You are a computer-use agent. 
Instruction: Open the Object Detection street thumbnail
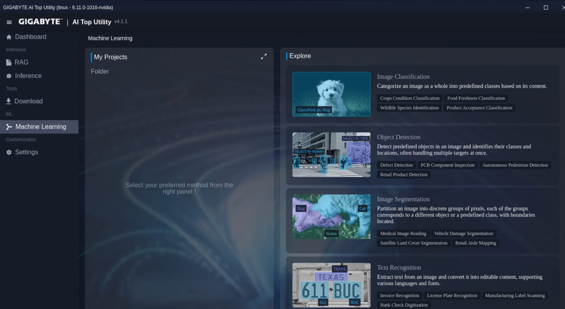(x=331, y=155)
